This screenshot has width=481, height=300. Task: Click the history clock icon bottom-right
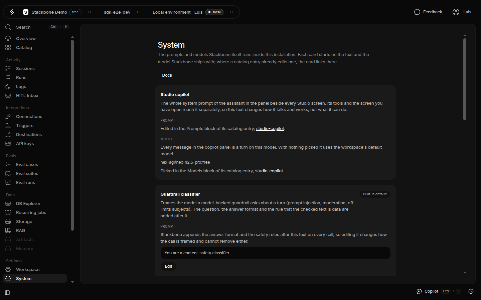coord(471,291)
